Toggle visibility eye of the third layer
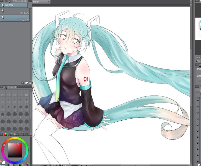201x166 pixels. (x=197, y=113)
